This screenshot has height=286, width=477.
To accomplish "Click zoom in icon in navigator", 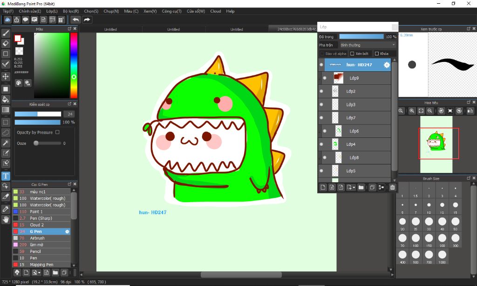I will pos(412,111).
